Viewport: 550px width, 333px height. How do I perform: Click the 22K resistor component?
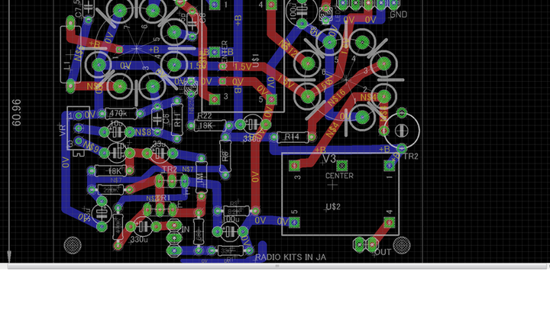[111, 189]
